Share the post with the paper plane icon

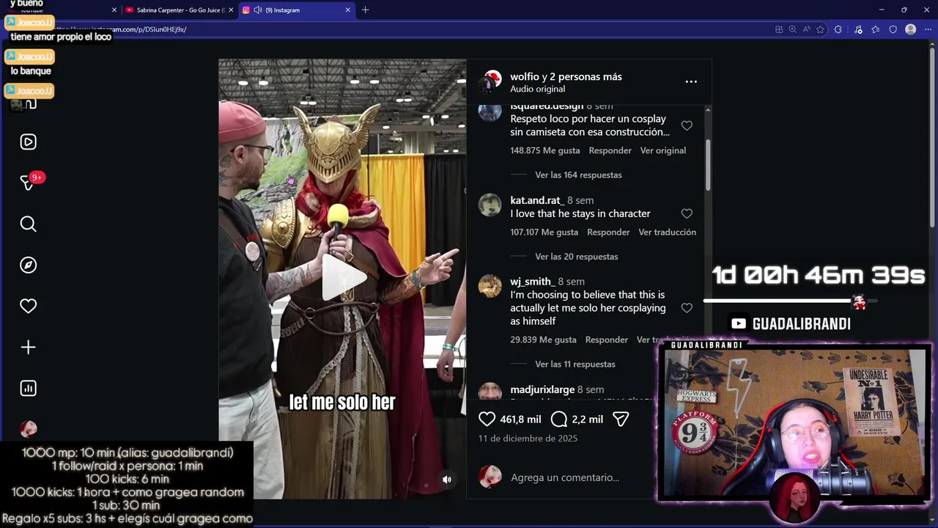[621, 419]
